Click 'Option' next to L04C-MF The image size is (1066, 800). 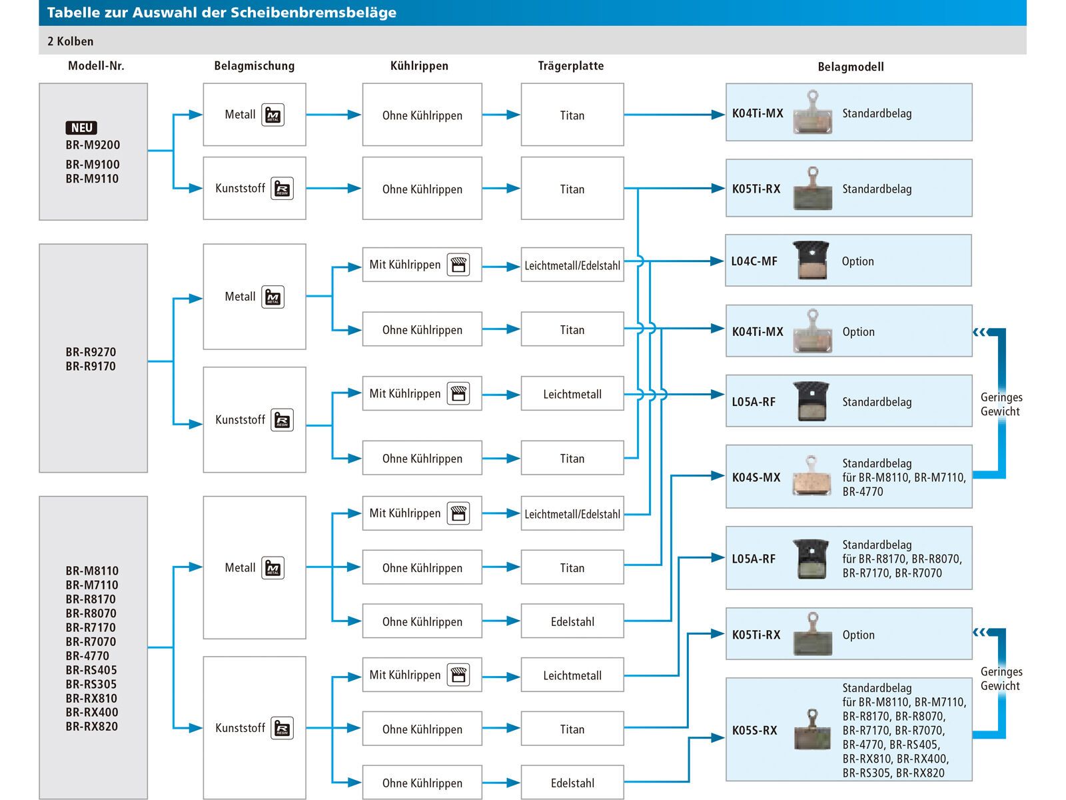click(857, 261)
